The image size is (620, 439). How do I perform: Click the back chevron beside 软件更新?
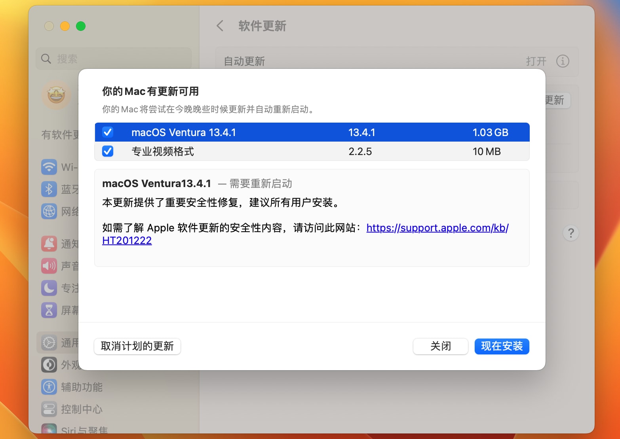(220, 26)
